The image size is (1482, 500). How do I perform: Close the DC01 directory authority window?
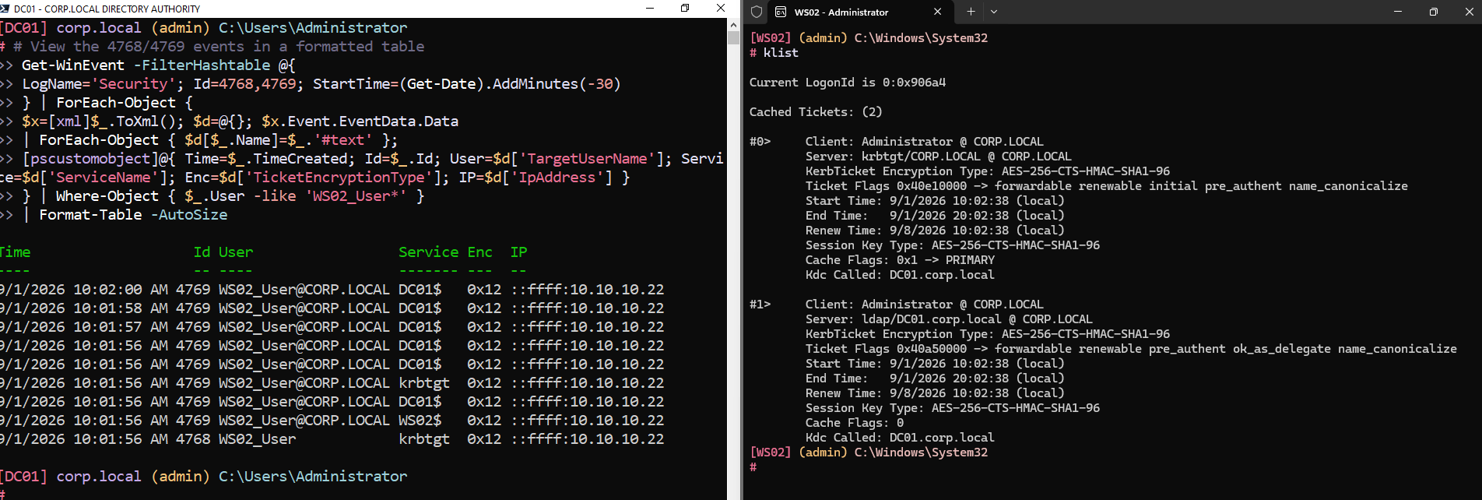[x=721, y=9]
